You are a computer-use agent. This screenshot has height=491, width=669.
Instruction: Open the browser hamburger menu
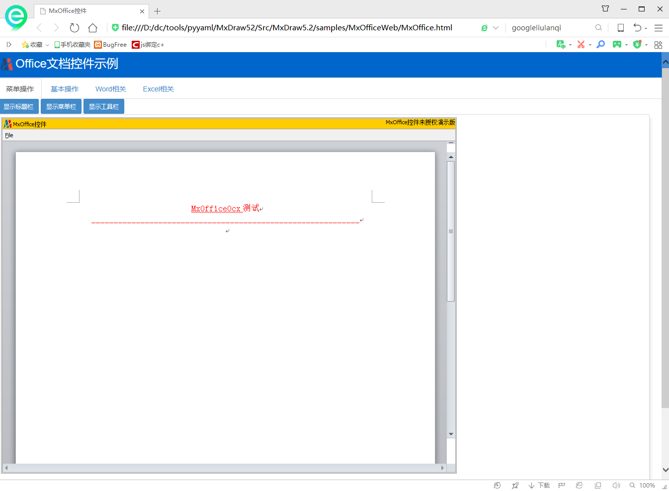click(x=659, y=28)
